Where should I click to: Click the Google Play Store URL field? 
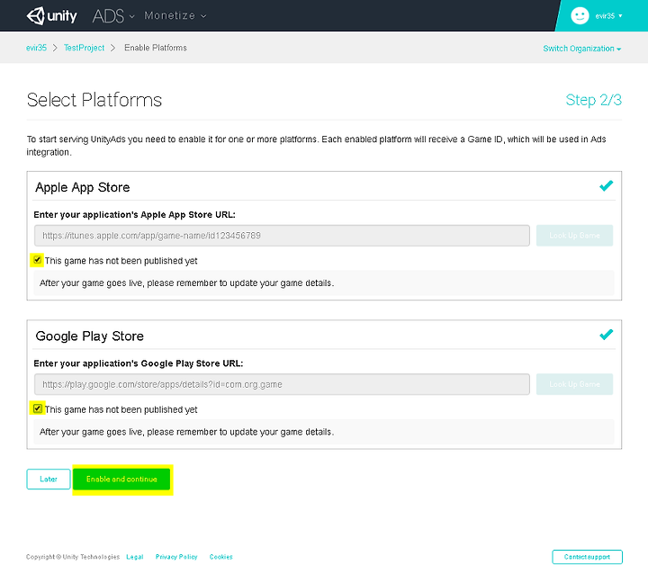coord(282,384)
